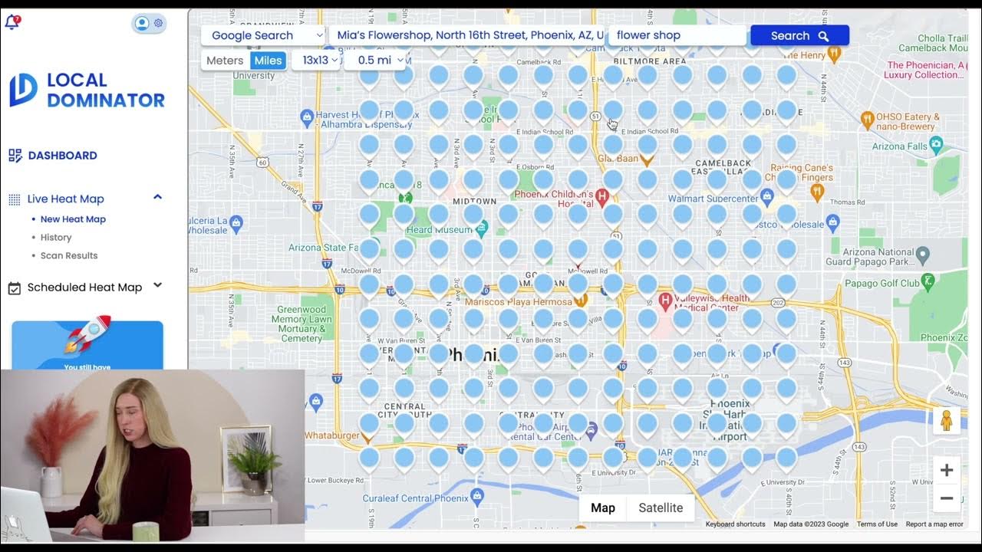Click Report a map error link
This screenshot has height=552, width=982.
[x=934, y=524]
